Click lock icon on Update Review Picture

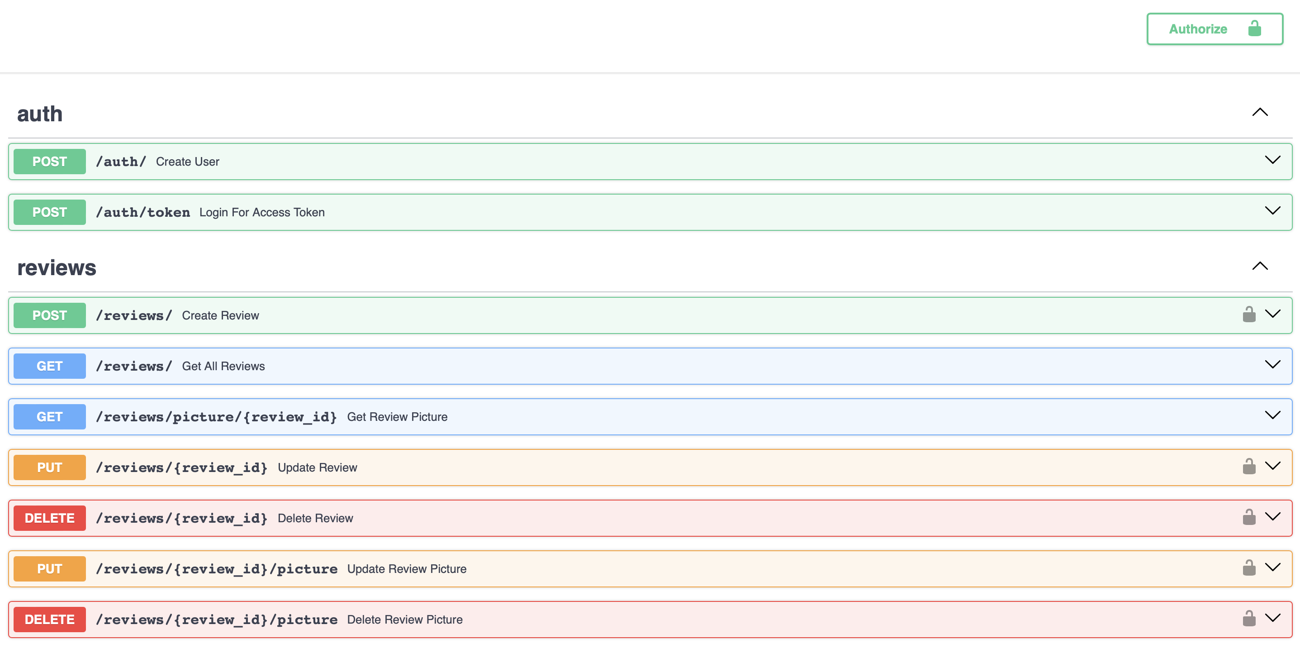1249,567
